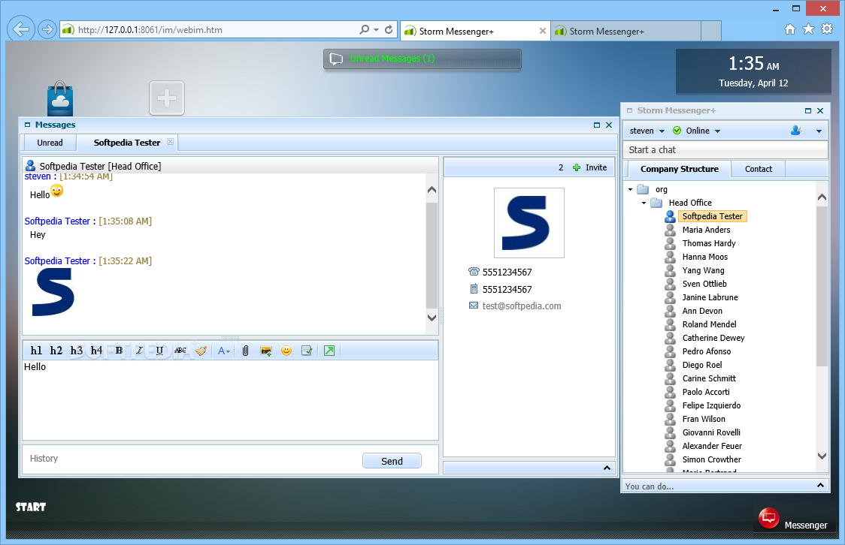The width and height of the screenshot is (845, 545).
Task: Click the contact's S avatar picture
Action: coord(529,223)
